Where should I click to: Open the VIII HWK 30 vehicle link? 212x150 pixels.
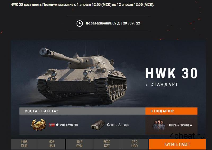[69, 125]
